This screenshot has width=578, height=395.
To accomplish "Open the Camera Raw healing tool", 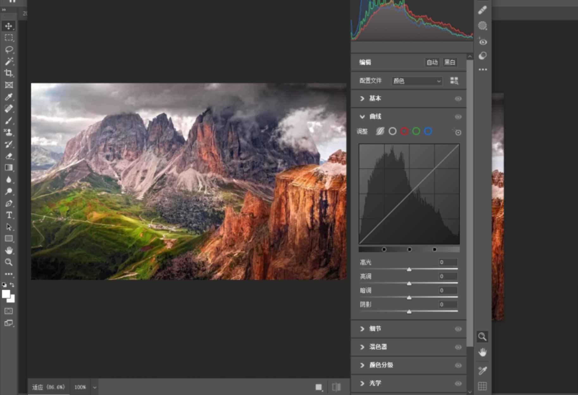I will [x=482, y=10].
